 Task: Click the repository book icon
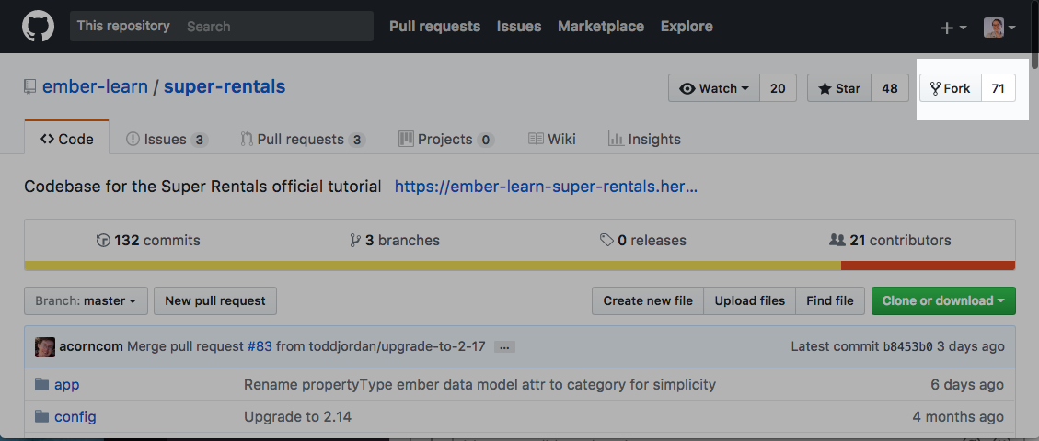29,86
